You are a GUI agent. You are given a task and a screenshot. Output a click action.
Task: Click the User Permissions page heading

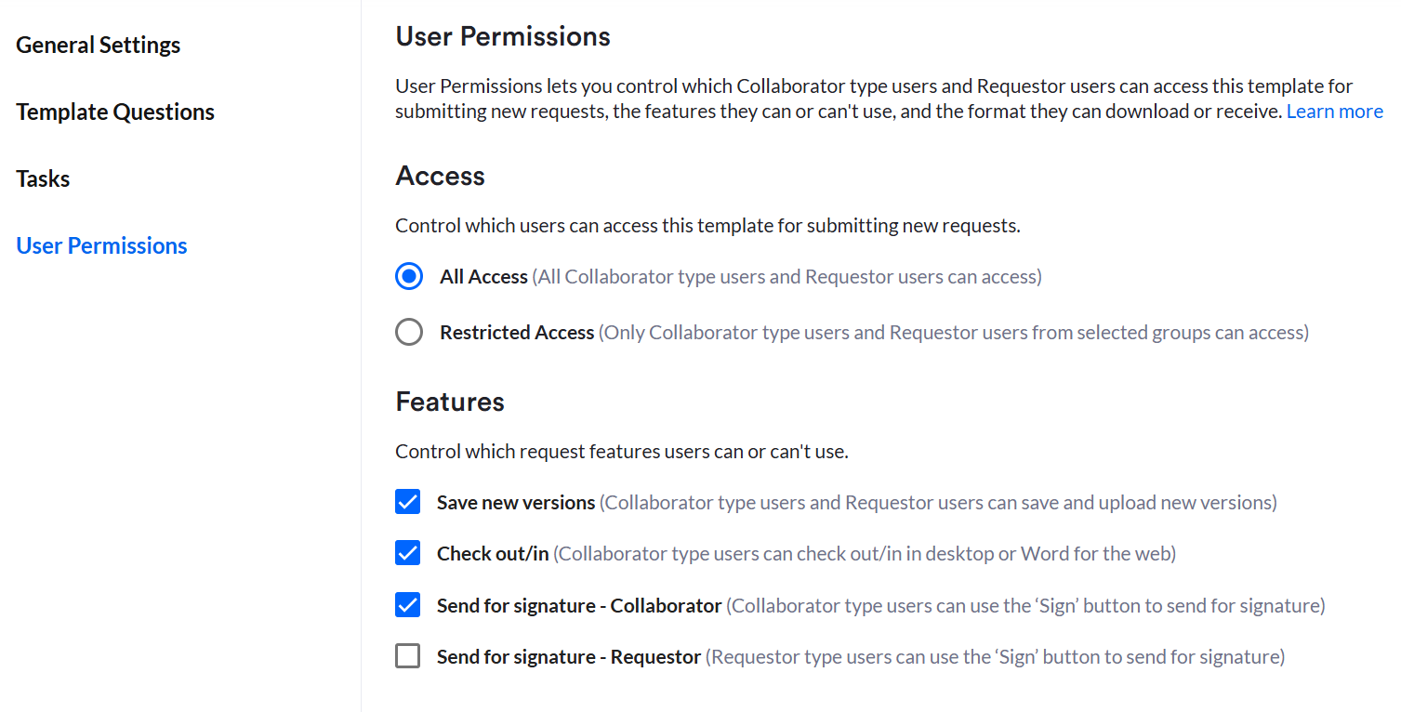pyautogui.click(x=503, y=36)
